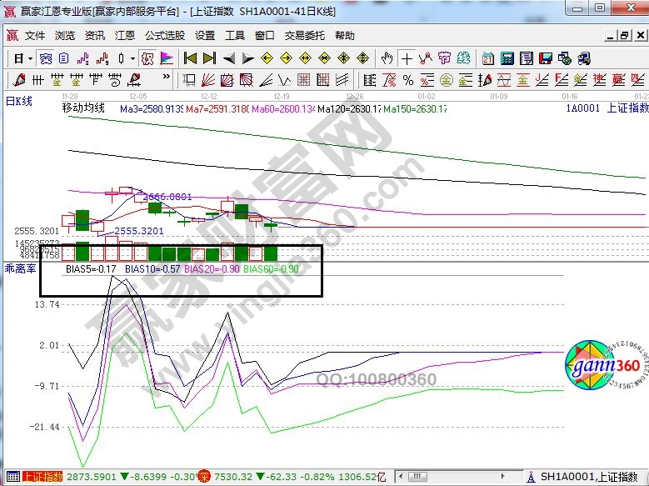This screenshot has width=649, height=486.
Task: Jump to first bar with skip-start arrow
Action: 190,58
